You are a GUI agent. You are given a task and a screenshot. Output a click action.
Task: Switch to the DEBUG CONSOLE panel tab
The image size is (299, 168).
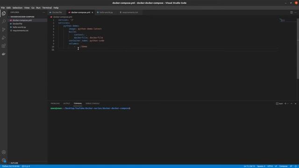pyautogui.click(x=93, y=104)
